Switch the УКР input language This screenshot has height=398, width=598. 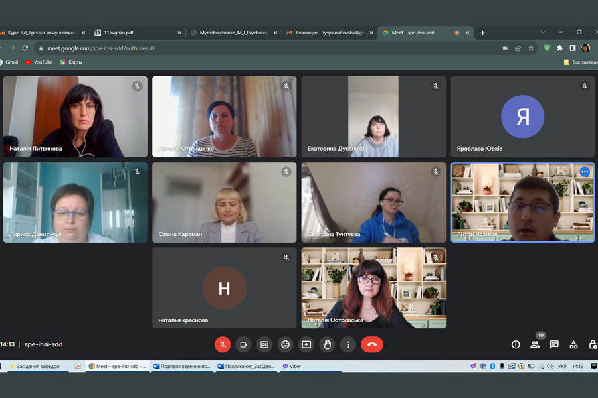(x=562, y=366)
